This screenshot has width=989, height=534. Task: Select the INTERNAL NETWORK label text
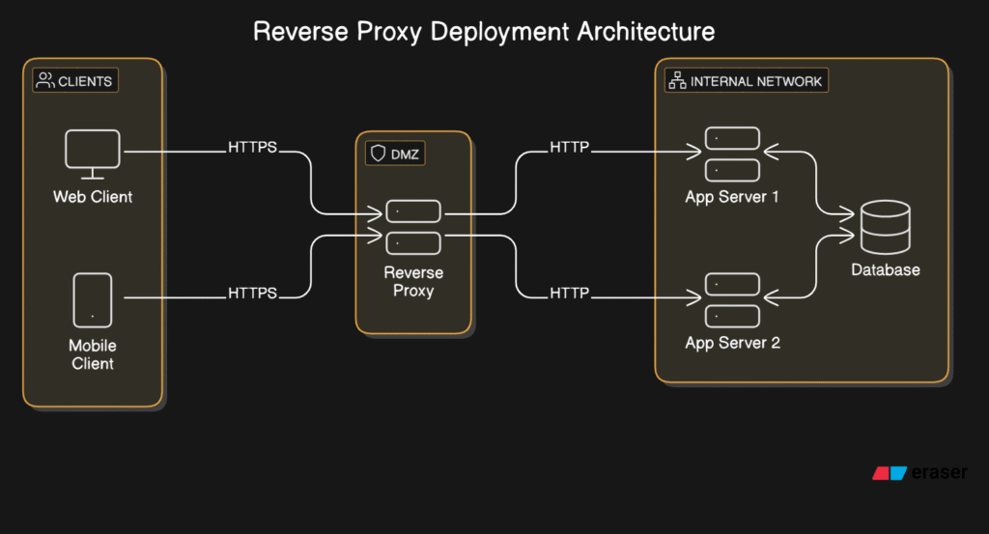755,81
